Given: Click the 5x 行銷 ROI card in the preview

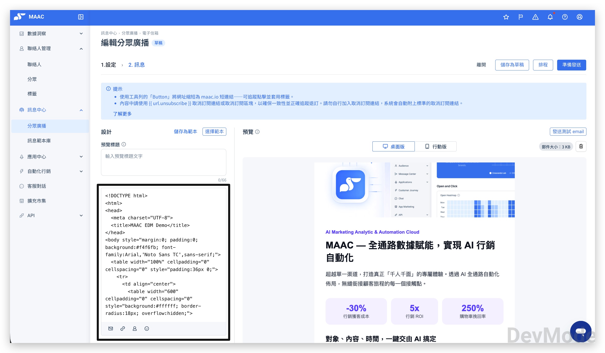Looking at the screenshot, I should 414,311.
